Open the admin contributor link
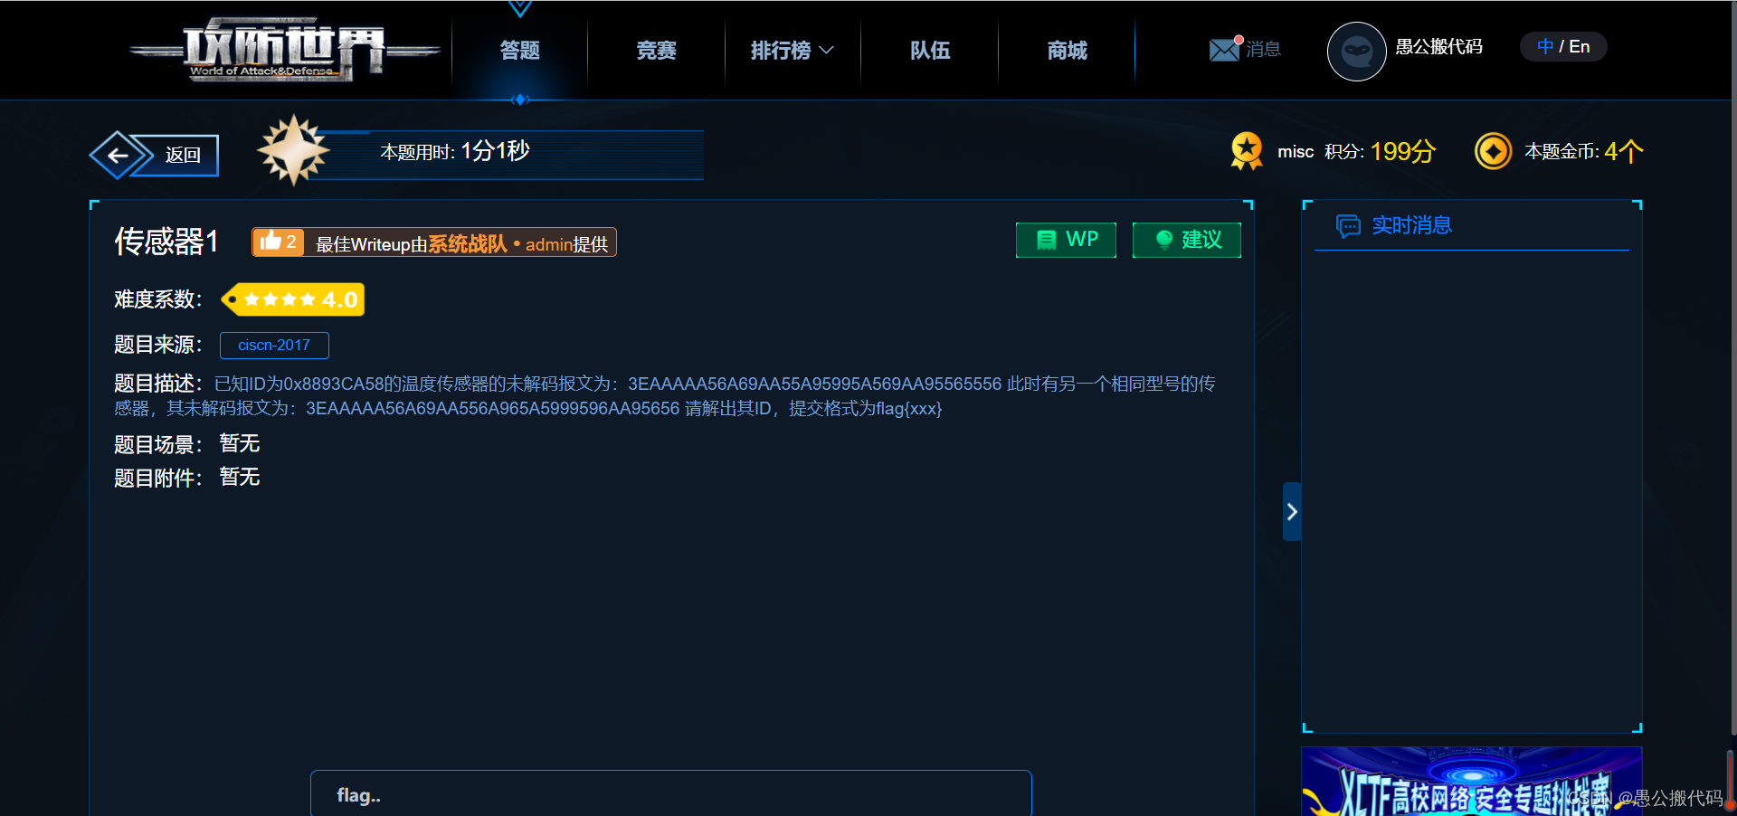 (x=547, y=244)
